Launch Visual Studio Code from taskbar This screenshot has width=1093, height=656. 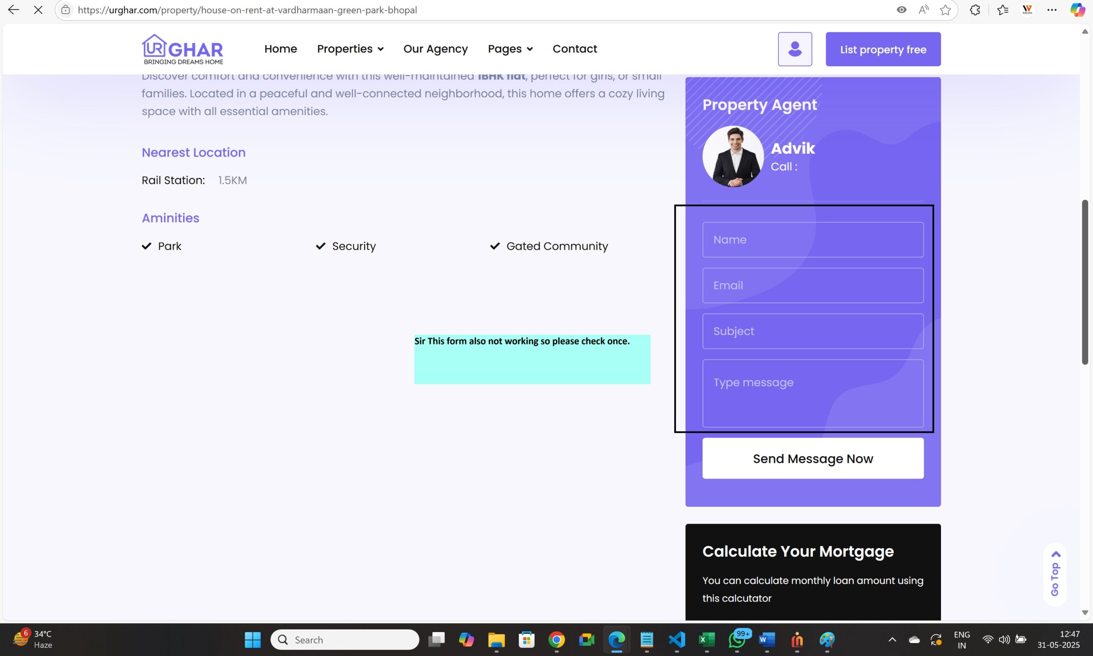(676, 640)
